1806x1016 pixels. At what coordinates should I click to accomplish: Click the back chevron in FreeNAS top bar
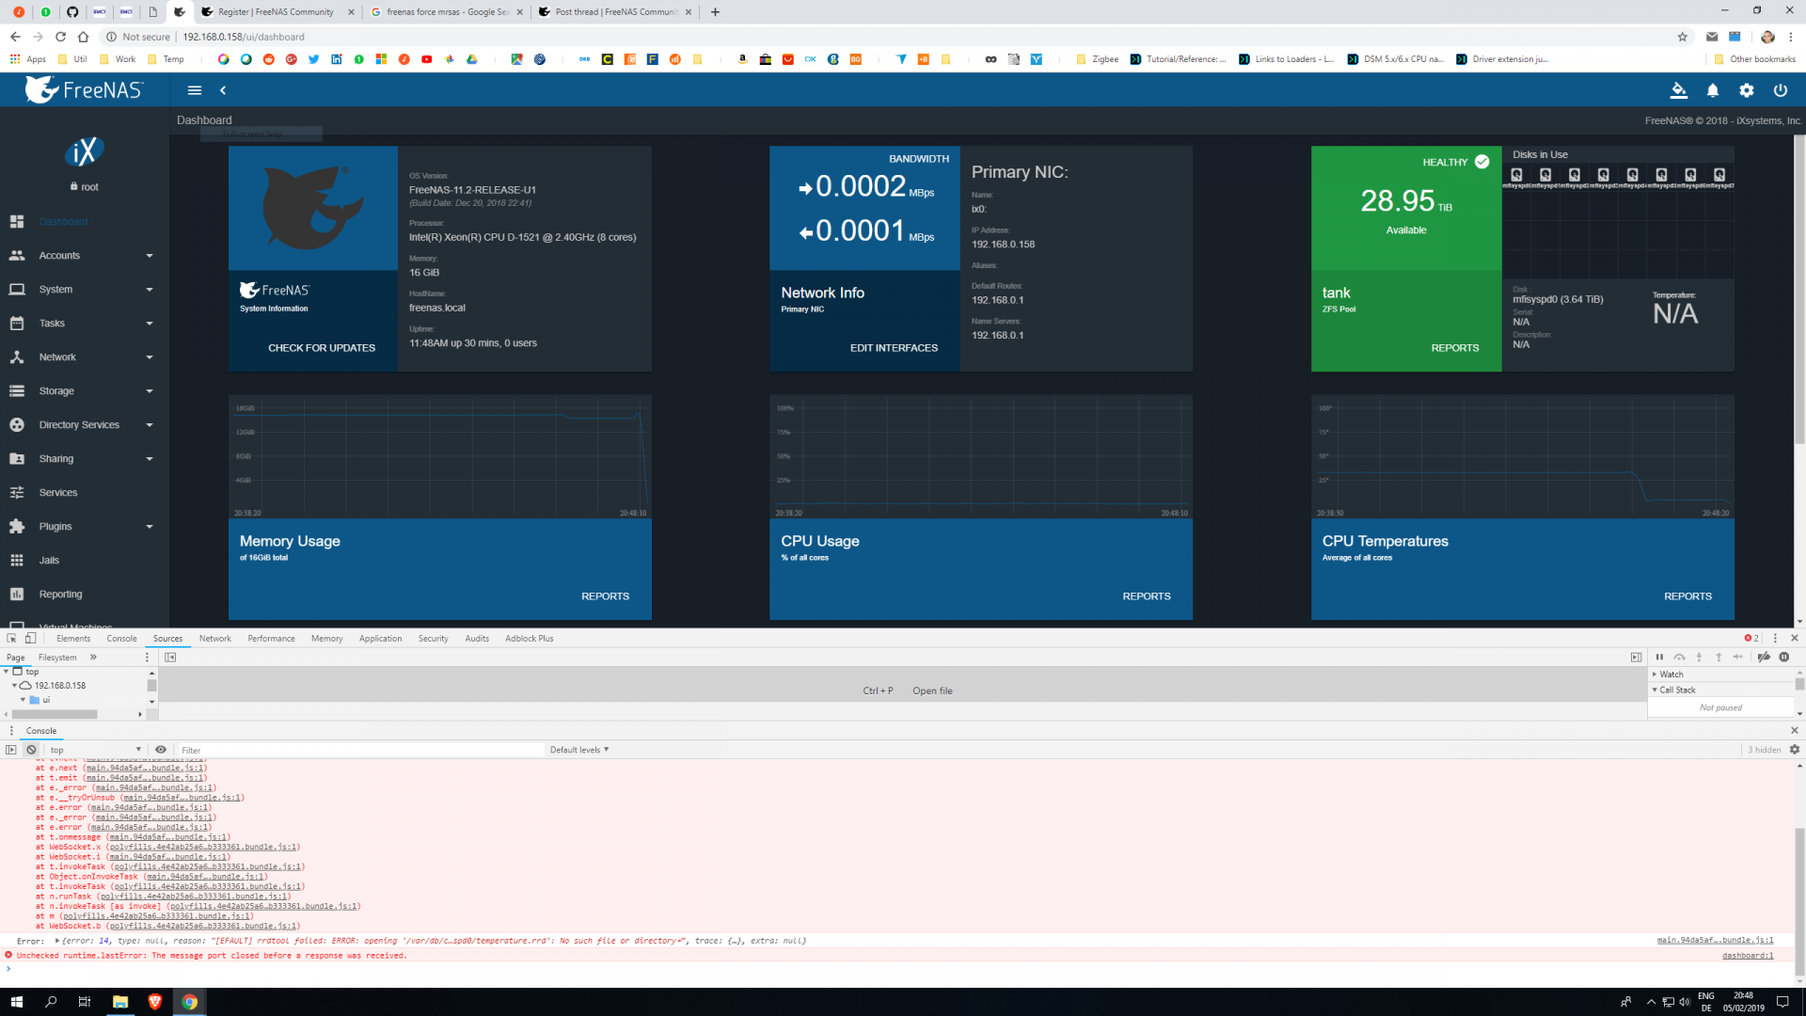tap(223, 90)
